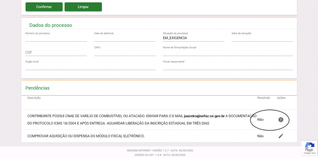The image size is (318, 158).
Task: Focus the Nome da firma/Razão Social field
Action: coord(228,52)
